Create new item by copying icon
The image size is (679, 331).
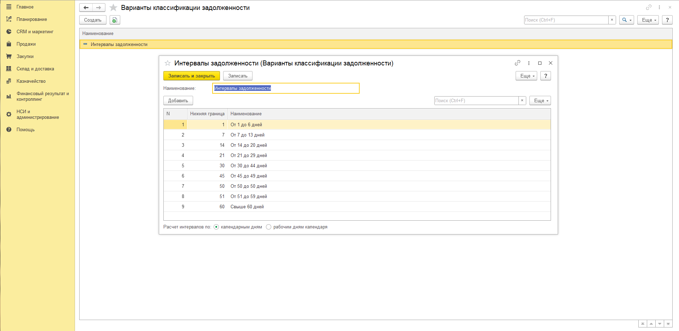115,20
